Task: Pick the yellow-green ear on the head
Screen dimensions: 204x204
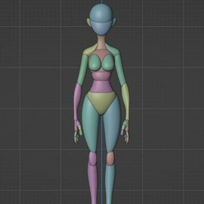Action: click(88, 23)
